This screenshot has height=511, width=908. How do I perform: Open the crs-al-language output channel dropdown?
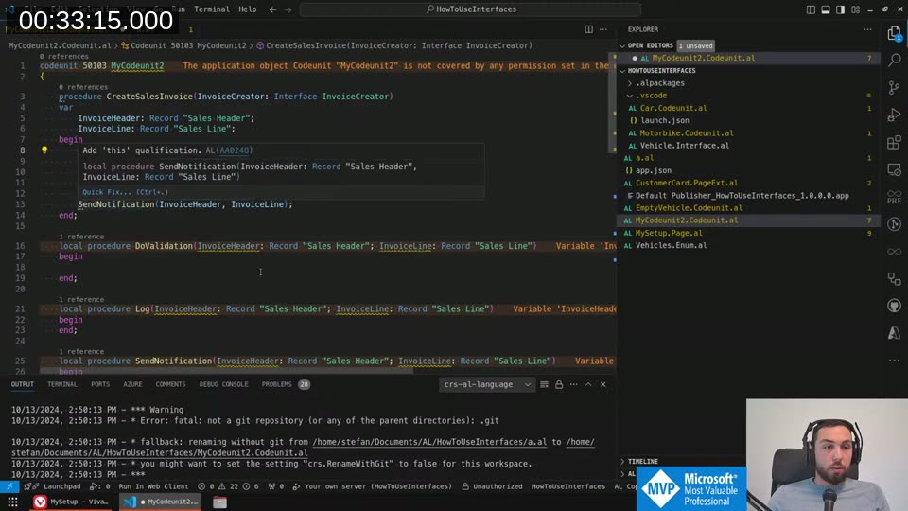487,384
